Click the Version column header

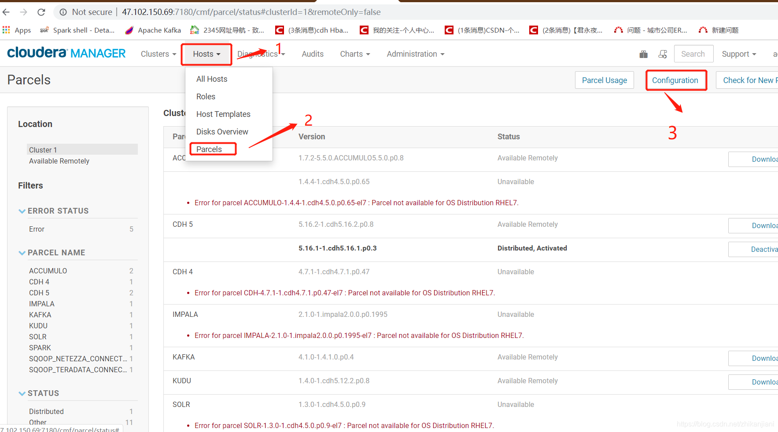[x=312, y=137]
